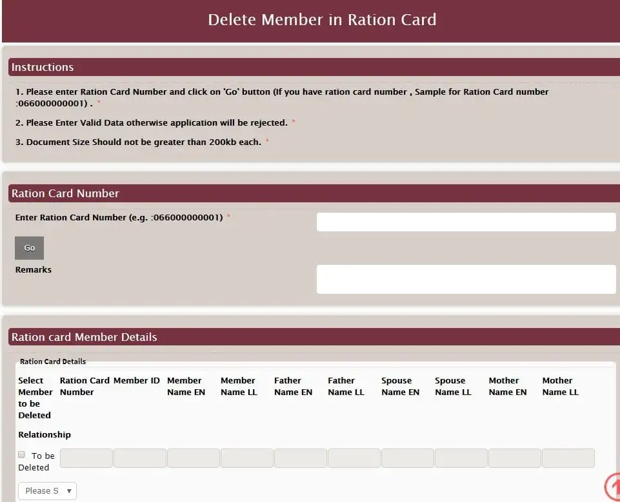This screenshot has width=620, height=502.
Task: Click inside the Remarks text area
Action: pos(466,278)
